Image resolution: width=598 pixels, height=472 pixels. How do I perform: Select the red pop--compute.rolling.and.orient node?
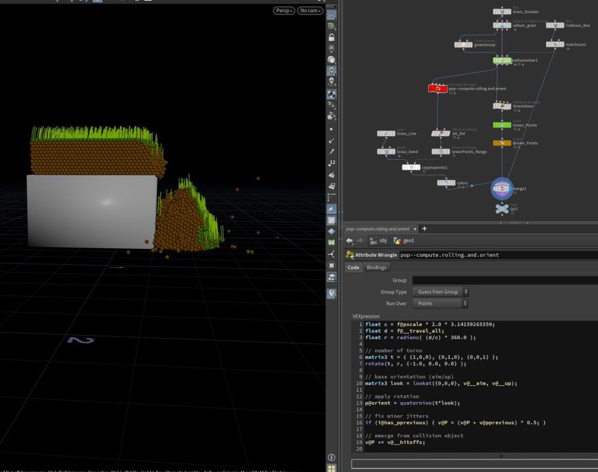(438, 89)
